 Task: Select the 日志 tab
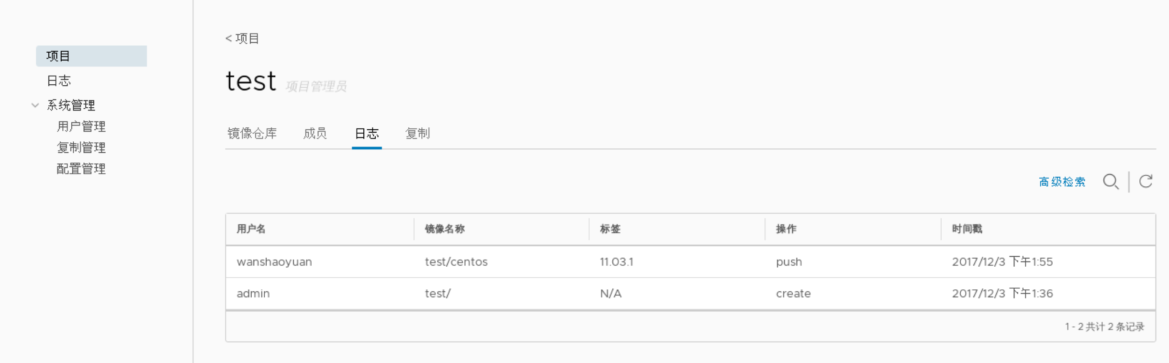pos(367,134)
